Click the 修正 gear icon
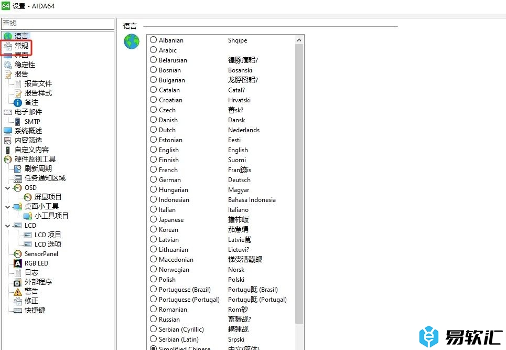Viewport: 506px width, 350px height. coord(18,301)
